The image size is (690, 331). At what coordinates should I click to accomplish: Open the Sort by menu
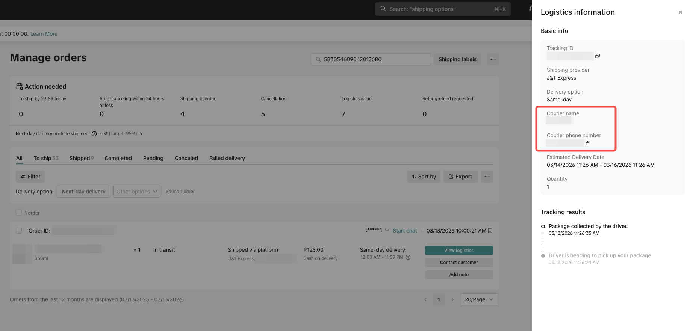(424, 177)
